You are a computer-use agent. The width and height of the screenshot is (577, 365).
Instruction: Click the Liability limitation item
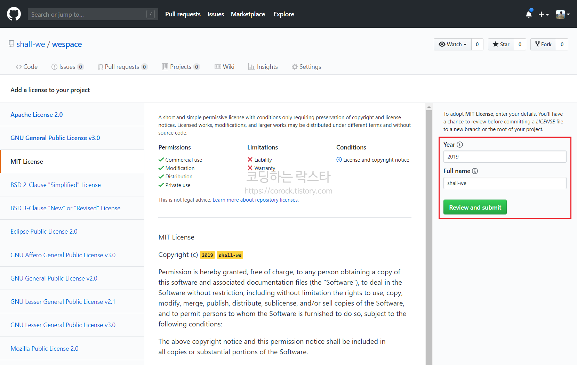(259, 160)
